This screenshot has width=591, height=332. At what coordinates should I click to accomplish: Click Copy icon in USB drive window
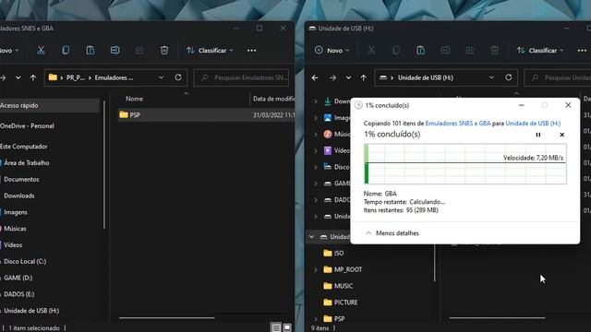[x=396, y=51]
